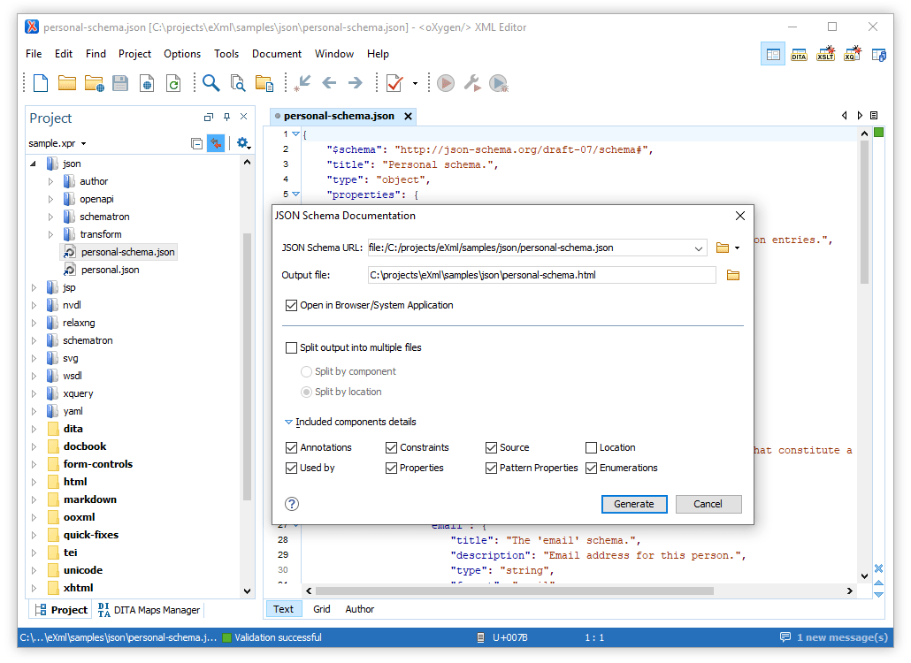Click the green validation status square
This screenshot has height=663, width=911.
(878, 133)
